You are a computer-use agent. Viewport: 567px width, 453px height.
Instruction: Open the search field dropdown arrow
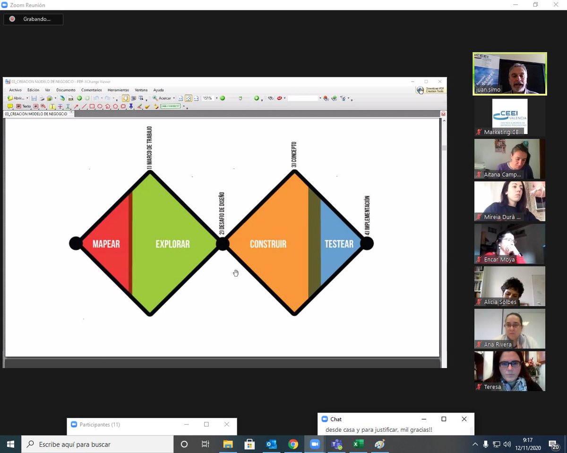320,98
